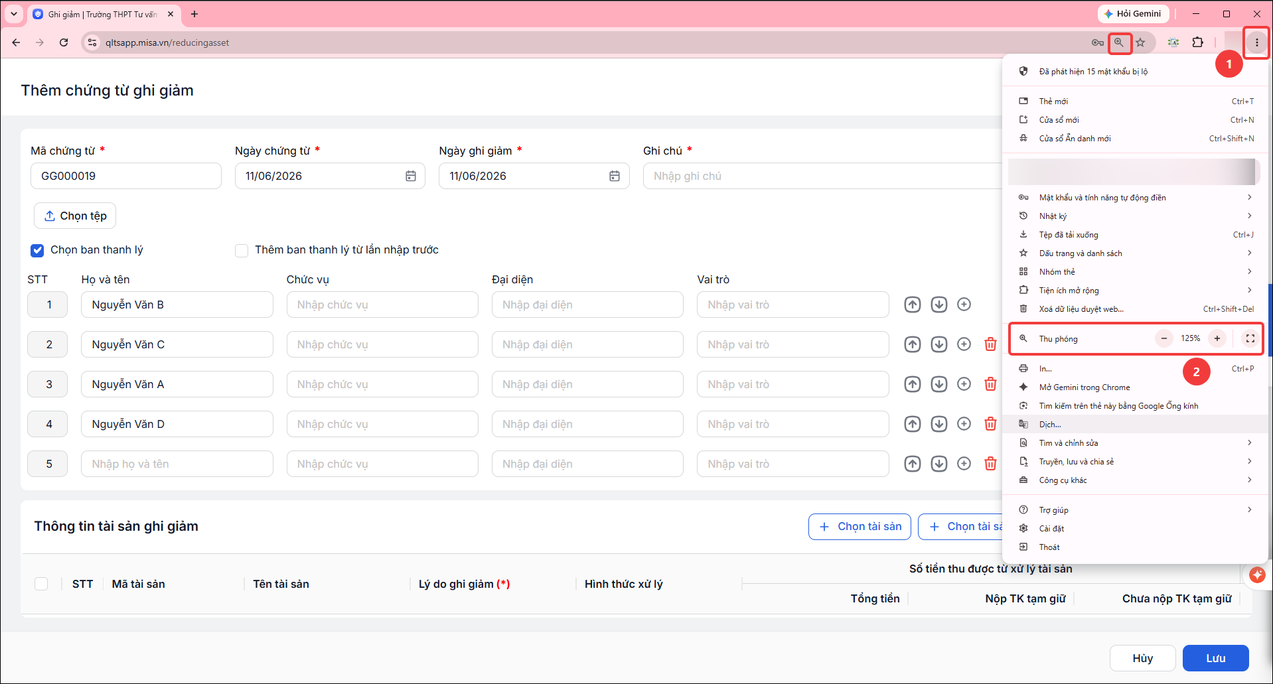This screenshot has width=1273, height=684.
Task: Open the Chrome three-dot menu
Action: 1256,42
